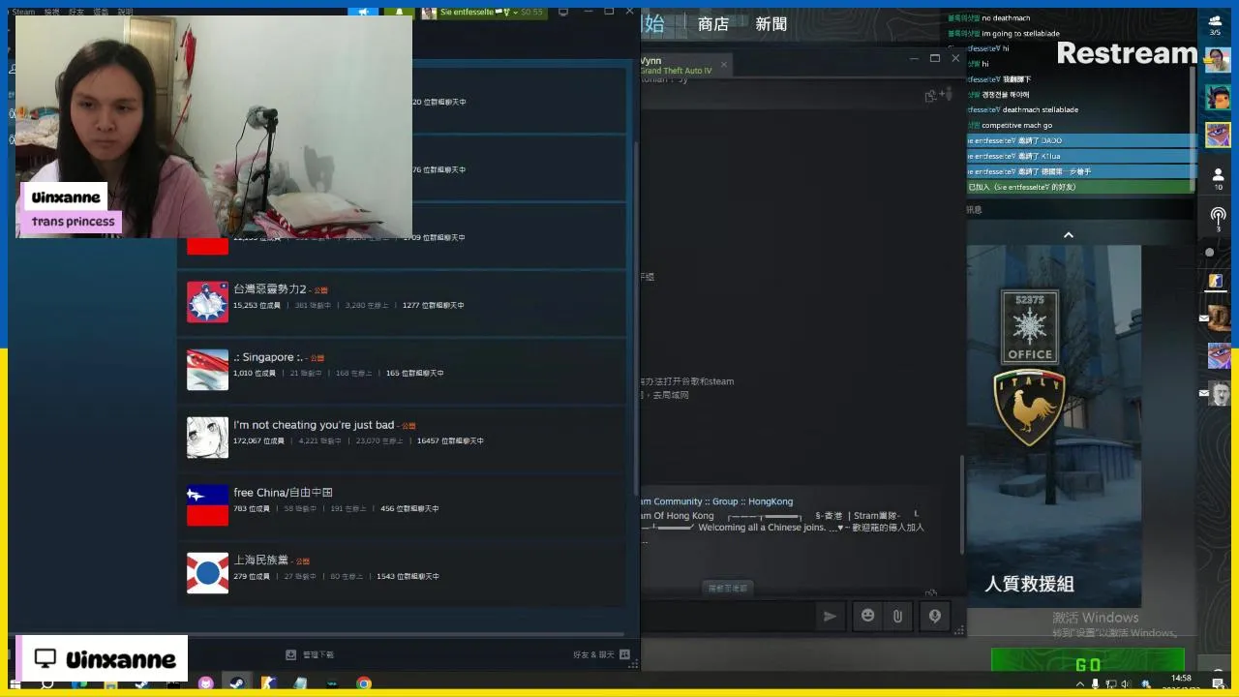Collapse the lobby chat with the up chevron

1069,234
